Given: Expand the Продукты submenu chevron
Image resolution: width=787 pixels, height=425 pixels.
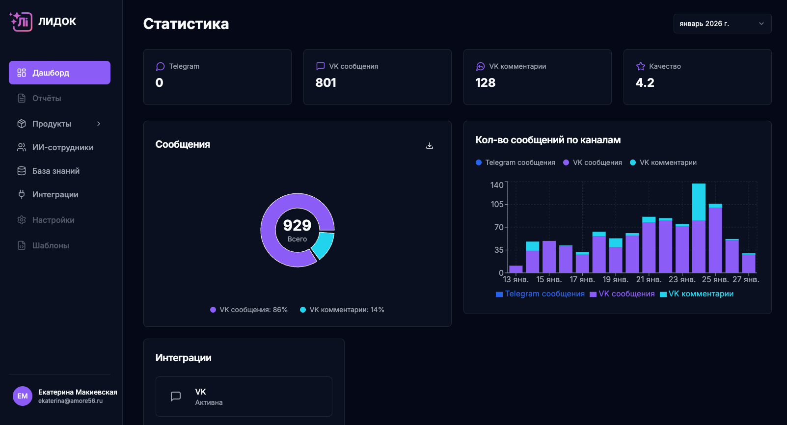Looking at the screenshot, I should pyautogui.click(x=99, y=124).
